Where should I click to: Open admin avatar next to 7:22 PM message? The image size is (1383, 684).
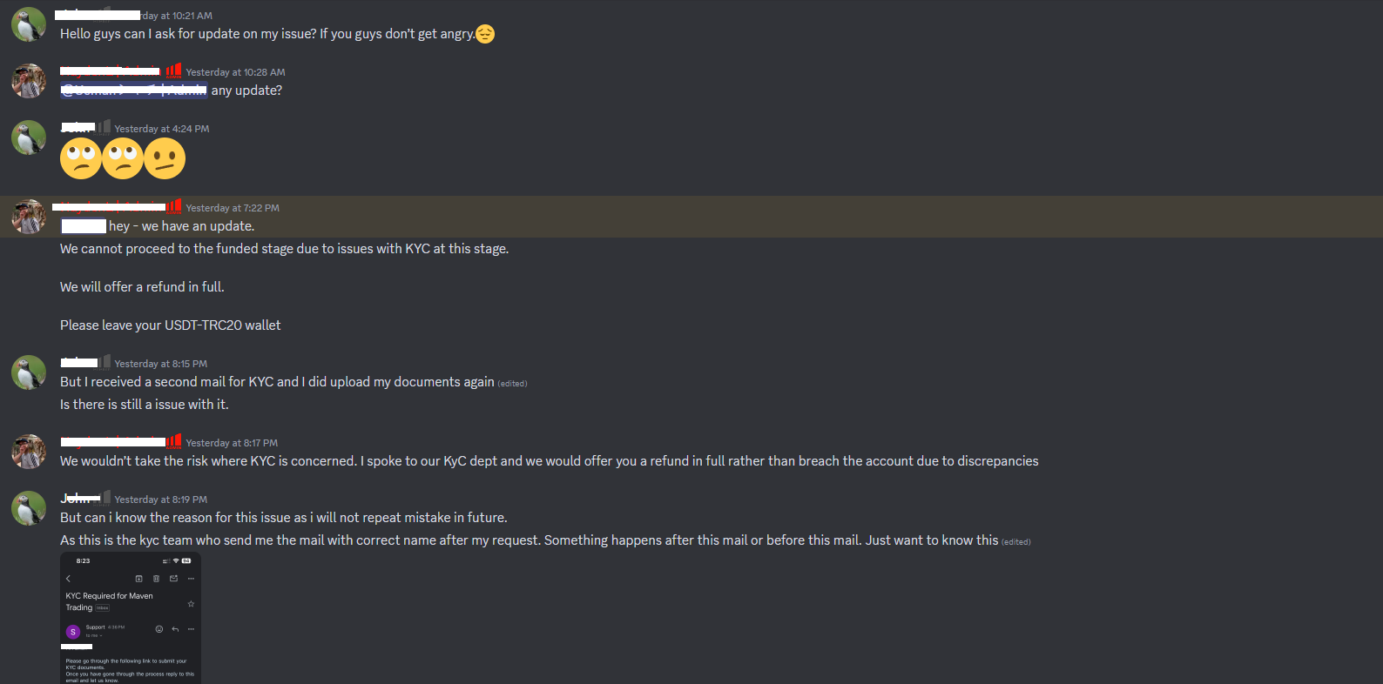pos(29,217)
